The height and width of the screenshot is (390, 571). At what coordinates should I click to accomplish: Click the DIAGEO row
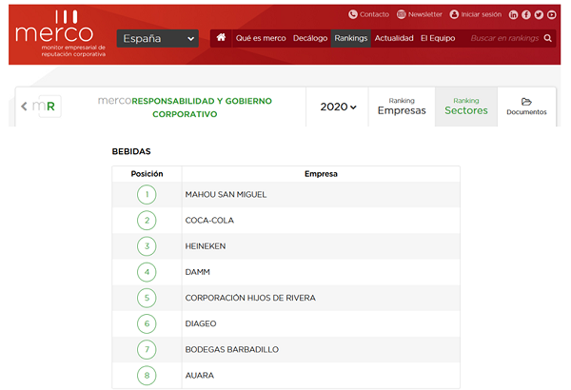click(285, 323)
